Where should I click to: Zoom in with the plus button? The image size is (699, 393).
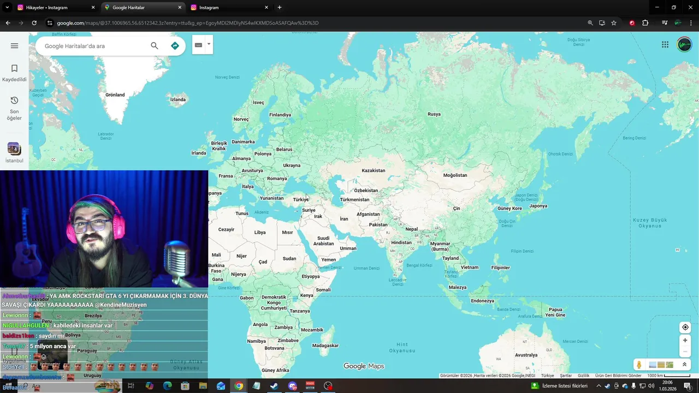click(x=685, y=340)
